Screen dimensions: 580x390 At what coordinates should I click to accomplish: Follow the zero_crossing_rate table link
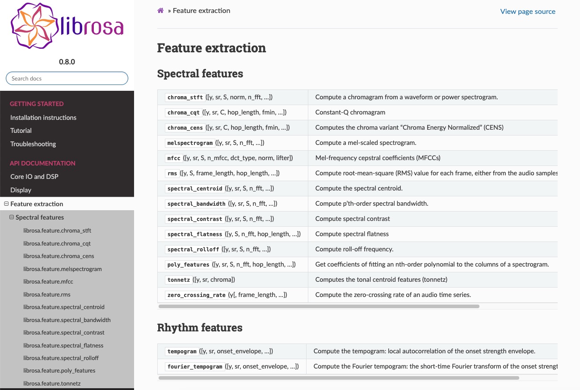point(196,295)
